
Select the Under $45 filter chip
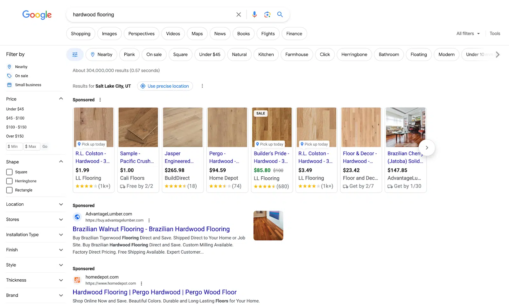tap(210, 55)
